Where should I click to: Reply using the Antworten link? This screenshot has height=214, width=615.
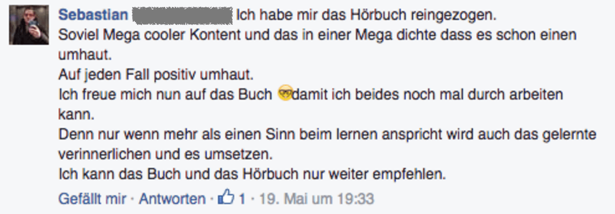(172, 199)
